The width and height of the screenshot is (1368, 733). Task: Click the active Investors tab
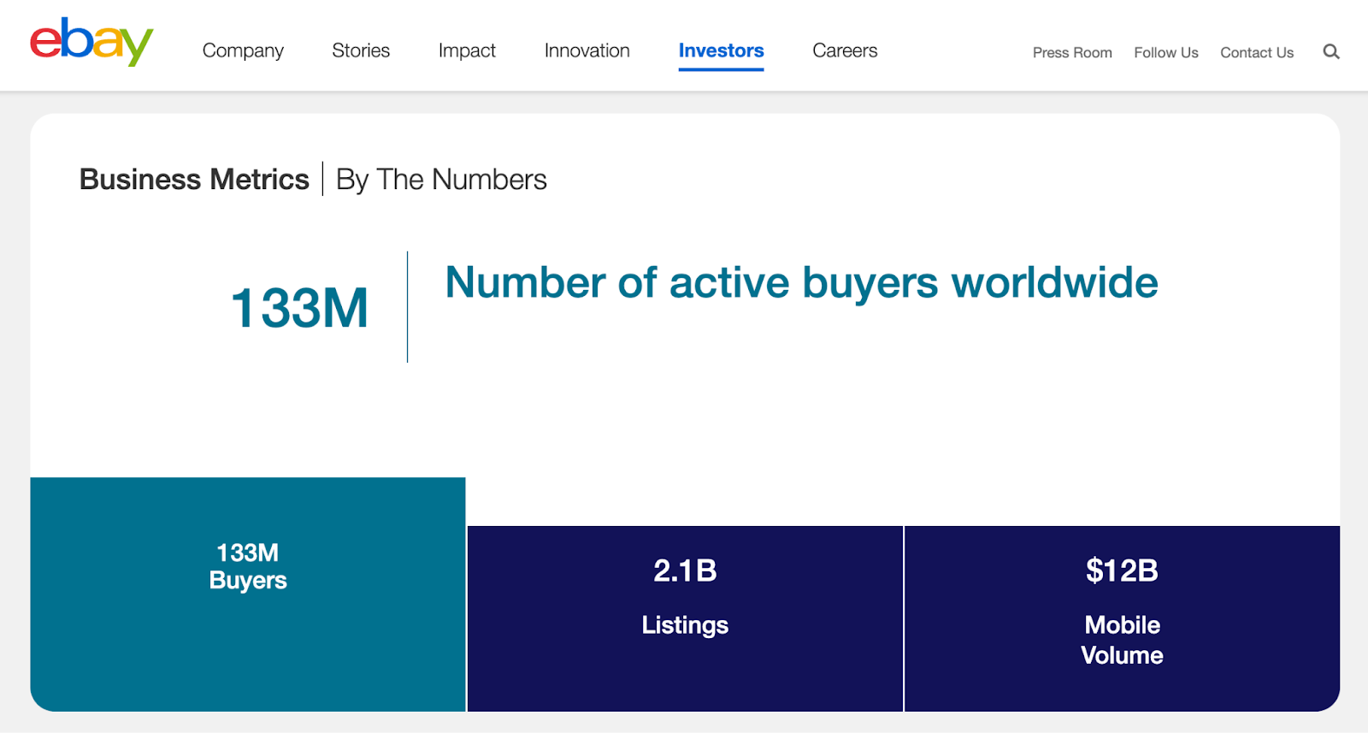tap(722, 51)
